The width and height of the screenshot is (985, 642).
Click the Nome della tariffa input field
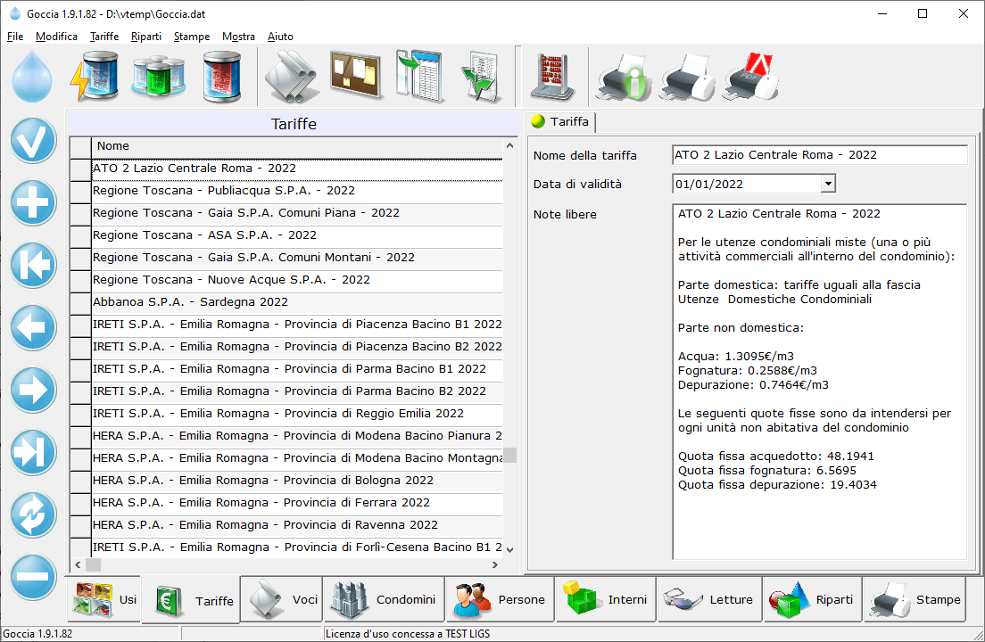[x=820, y=155]
